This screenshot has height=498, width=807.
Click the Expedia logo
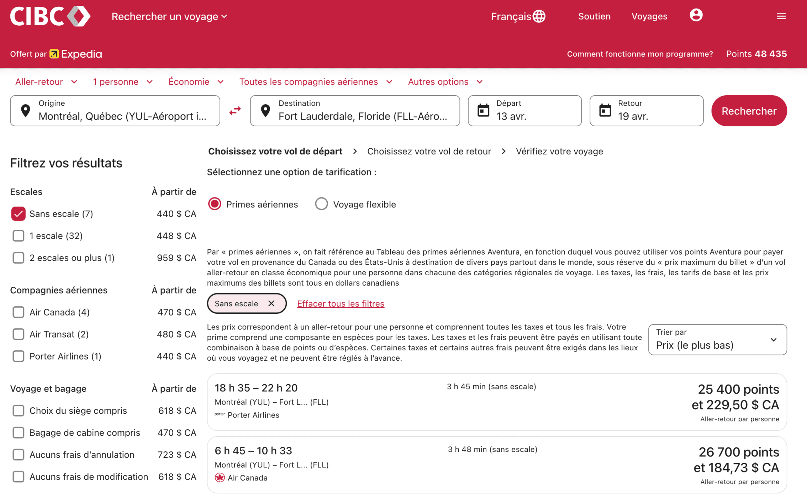(76, 54)
